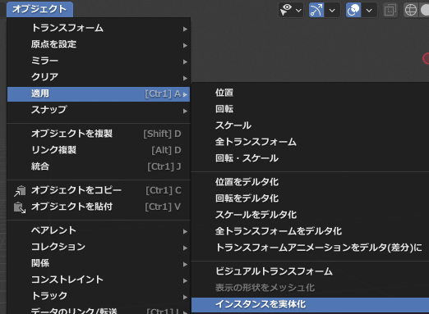Screen dimensions: 429x314
Task: Open the selectability and visibility dropdown arrow
Action: 298,11
